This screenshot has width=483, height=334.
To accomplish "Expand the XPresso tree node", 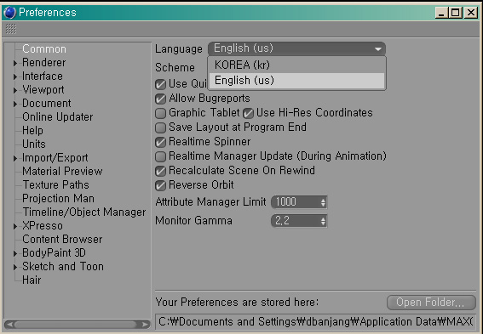I will pyautogui.click(x=14, y=226).
